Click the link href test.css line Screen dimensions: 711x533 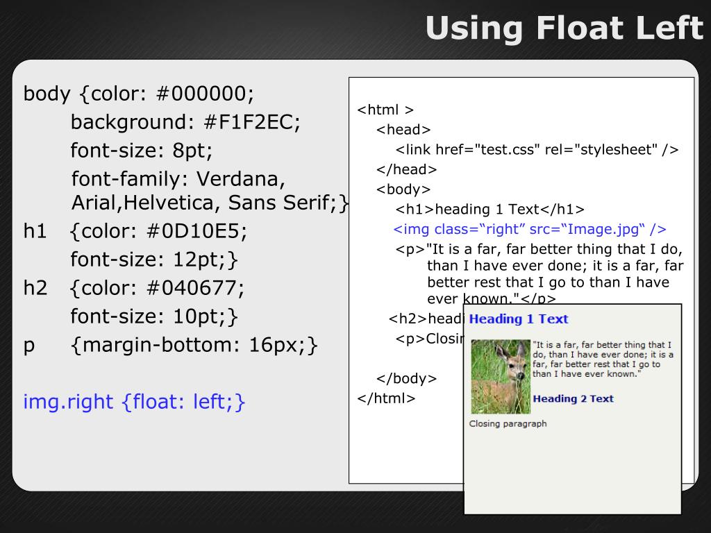[537, 150]
